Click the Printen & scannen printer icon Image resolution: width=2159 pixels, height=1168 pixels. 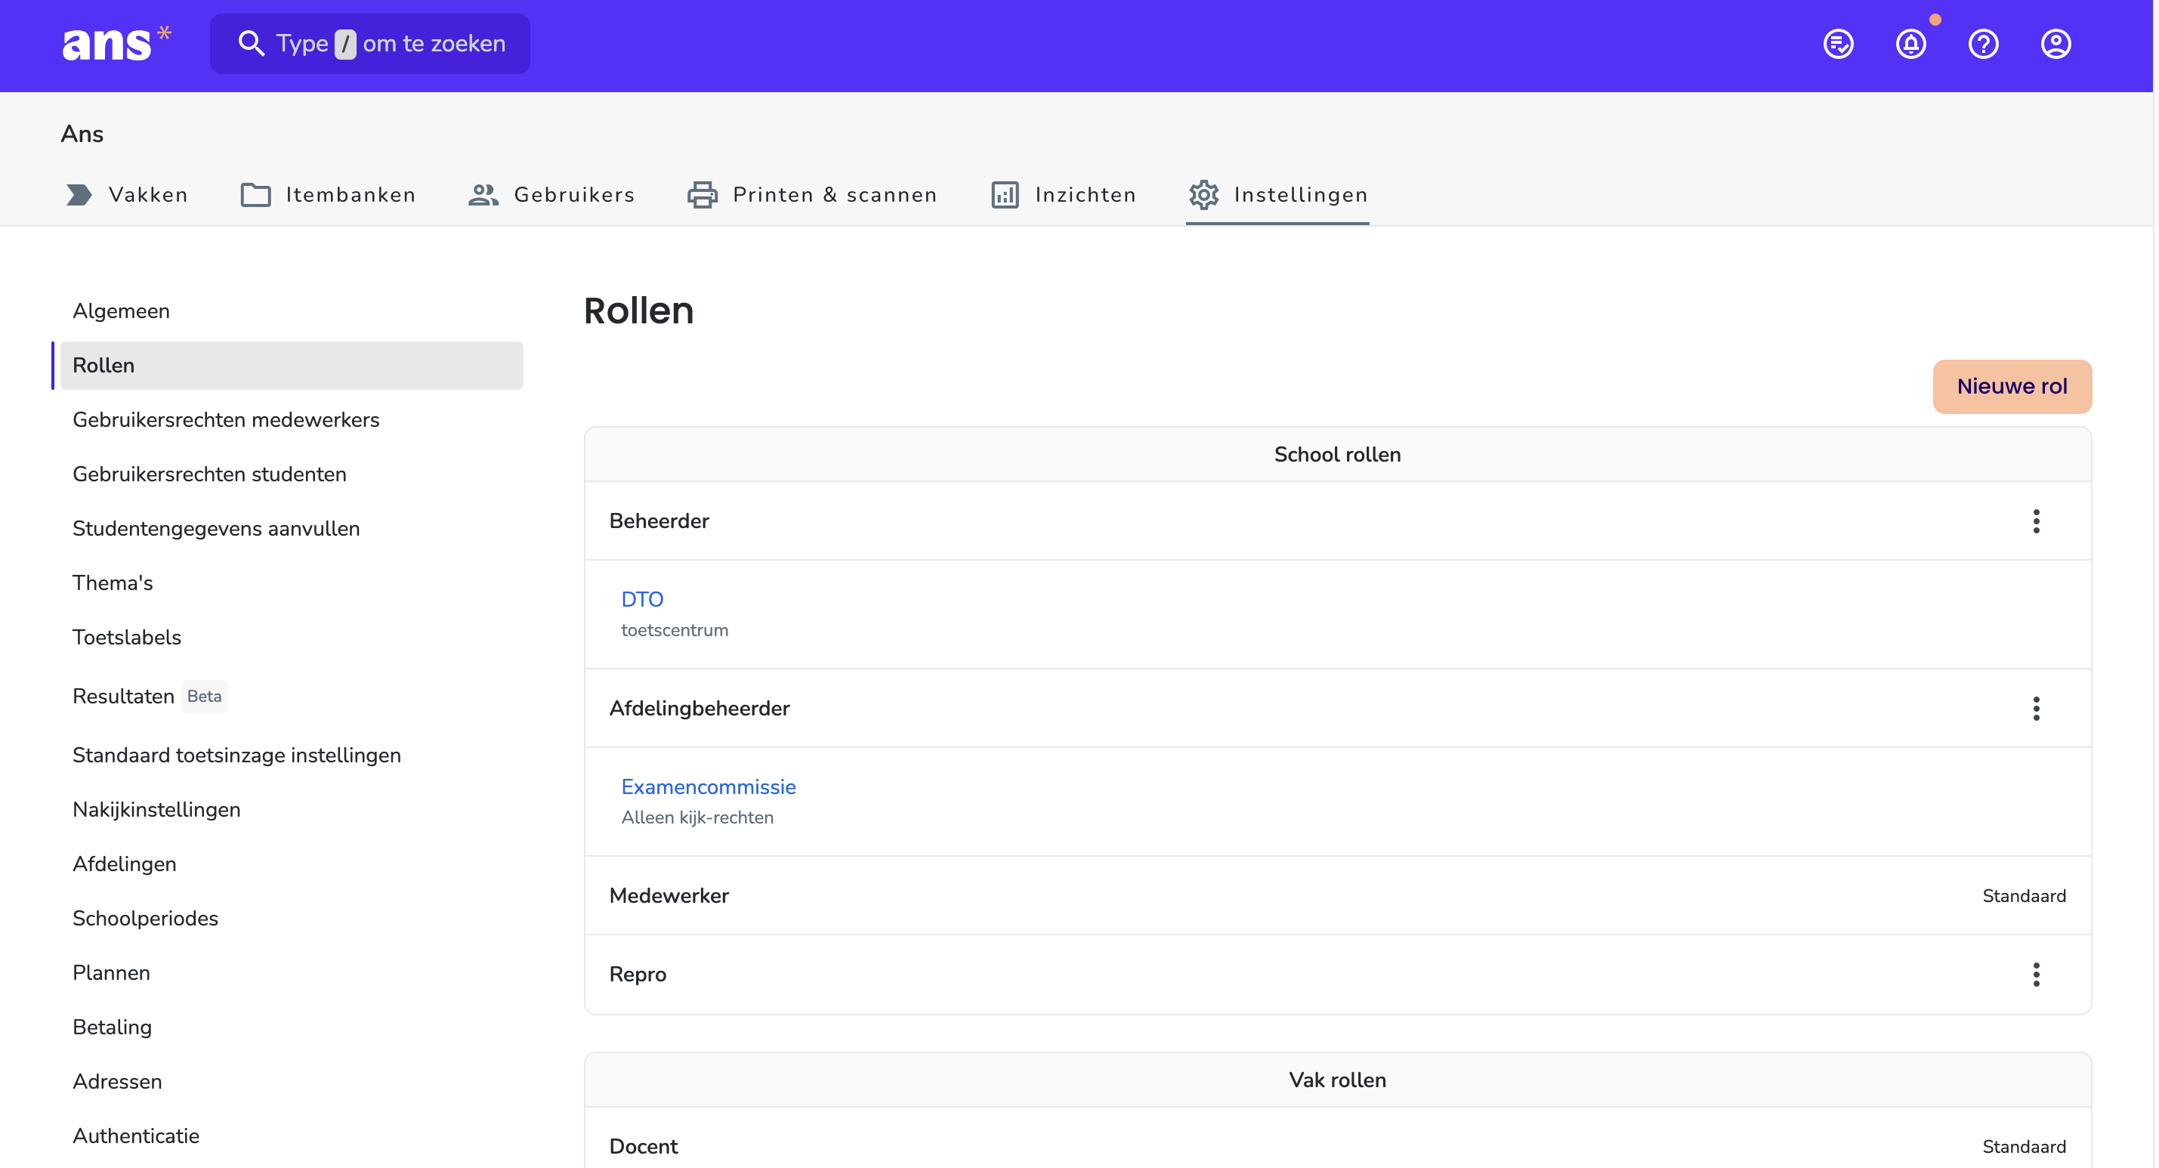703,194
